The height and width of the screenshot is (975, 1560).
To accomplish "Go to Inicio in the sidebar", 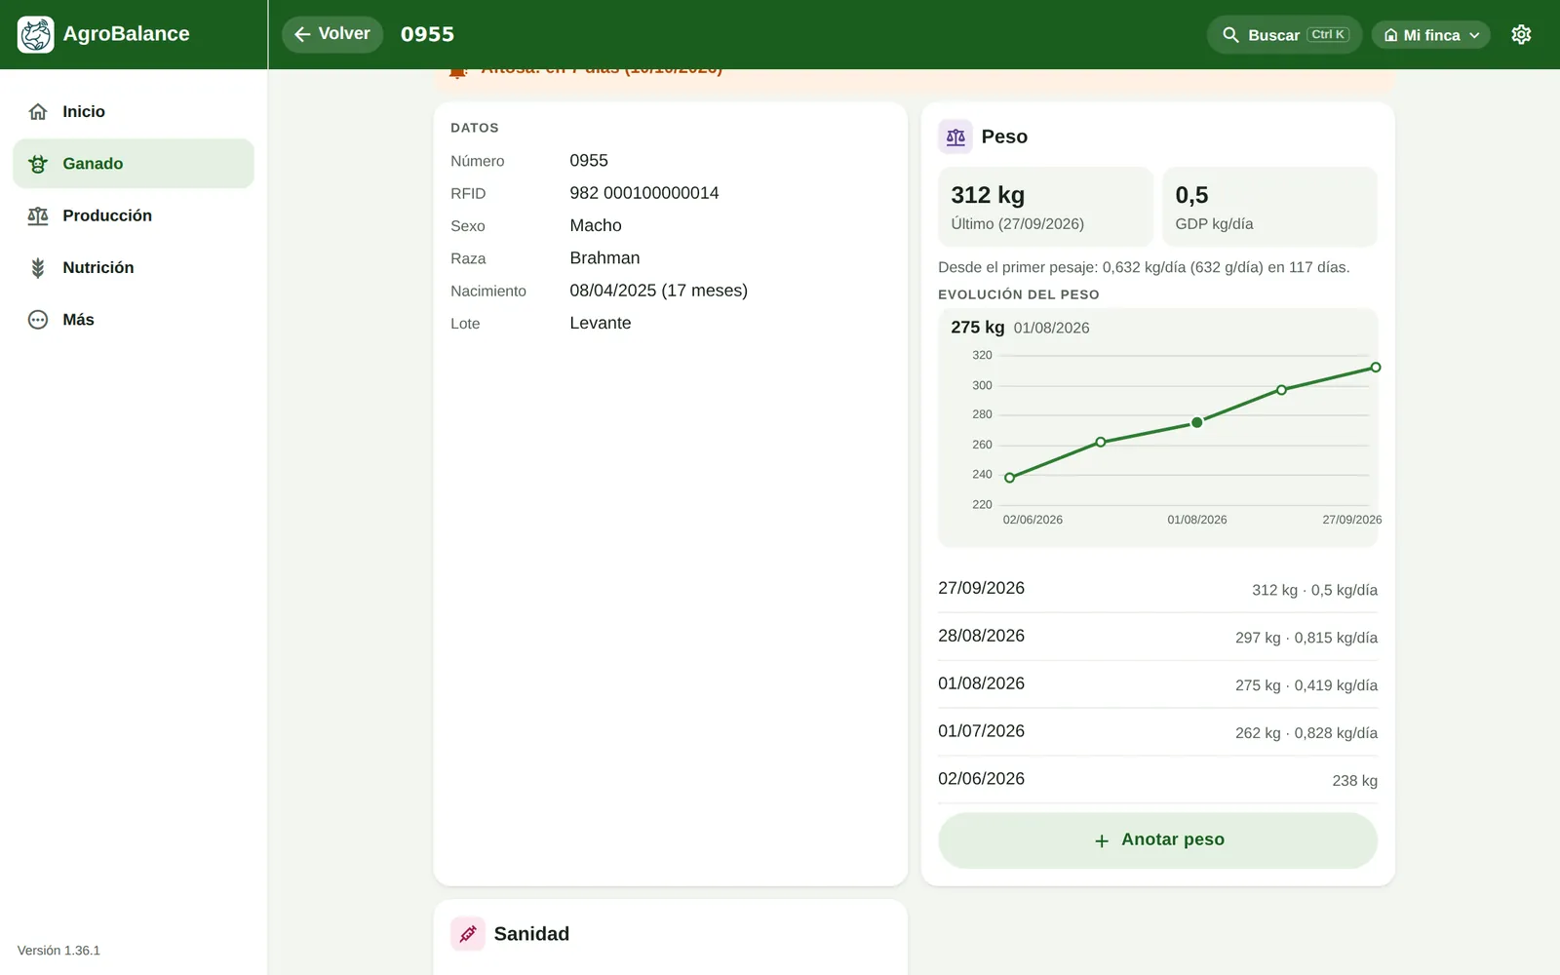I will [x=134, y=112].
